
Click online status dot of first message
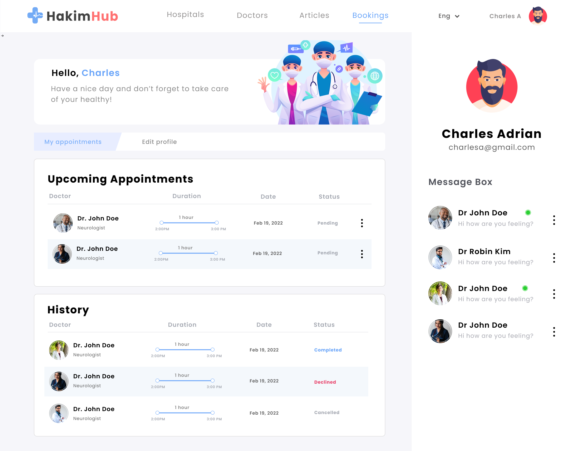click(528, 212)
